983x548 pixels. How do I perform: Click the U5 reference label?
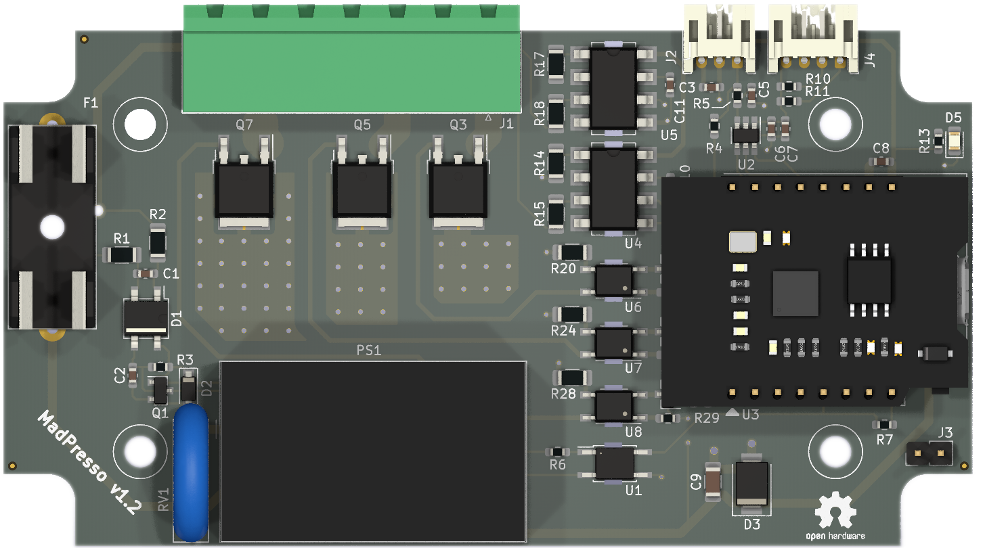(669, 135)
